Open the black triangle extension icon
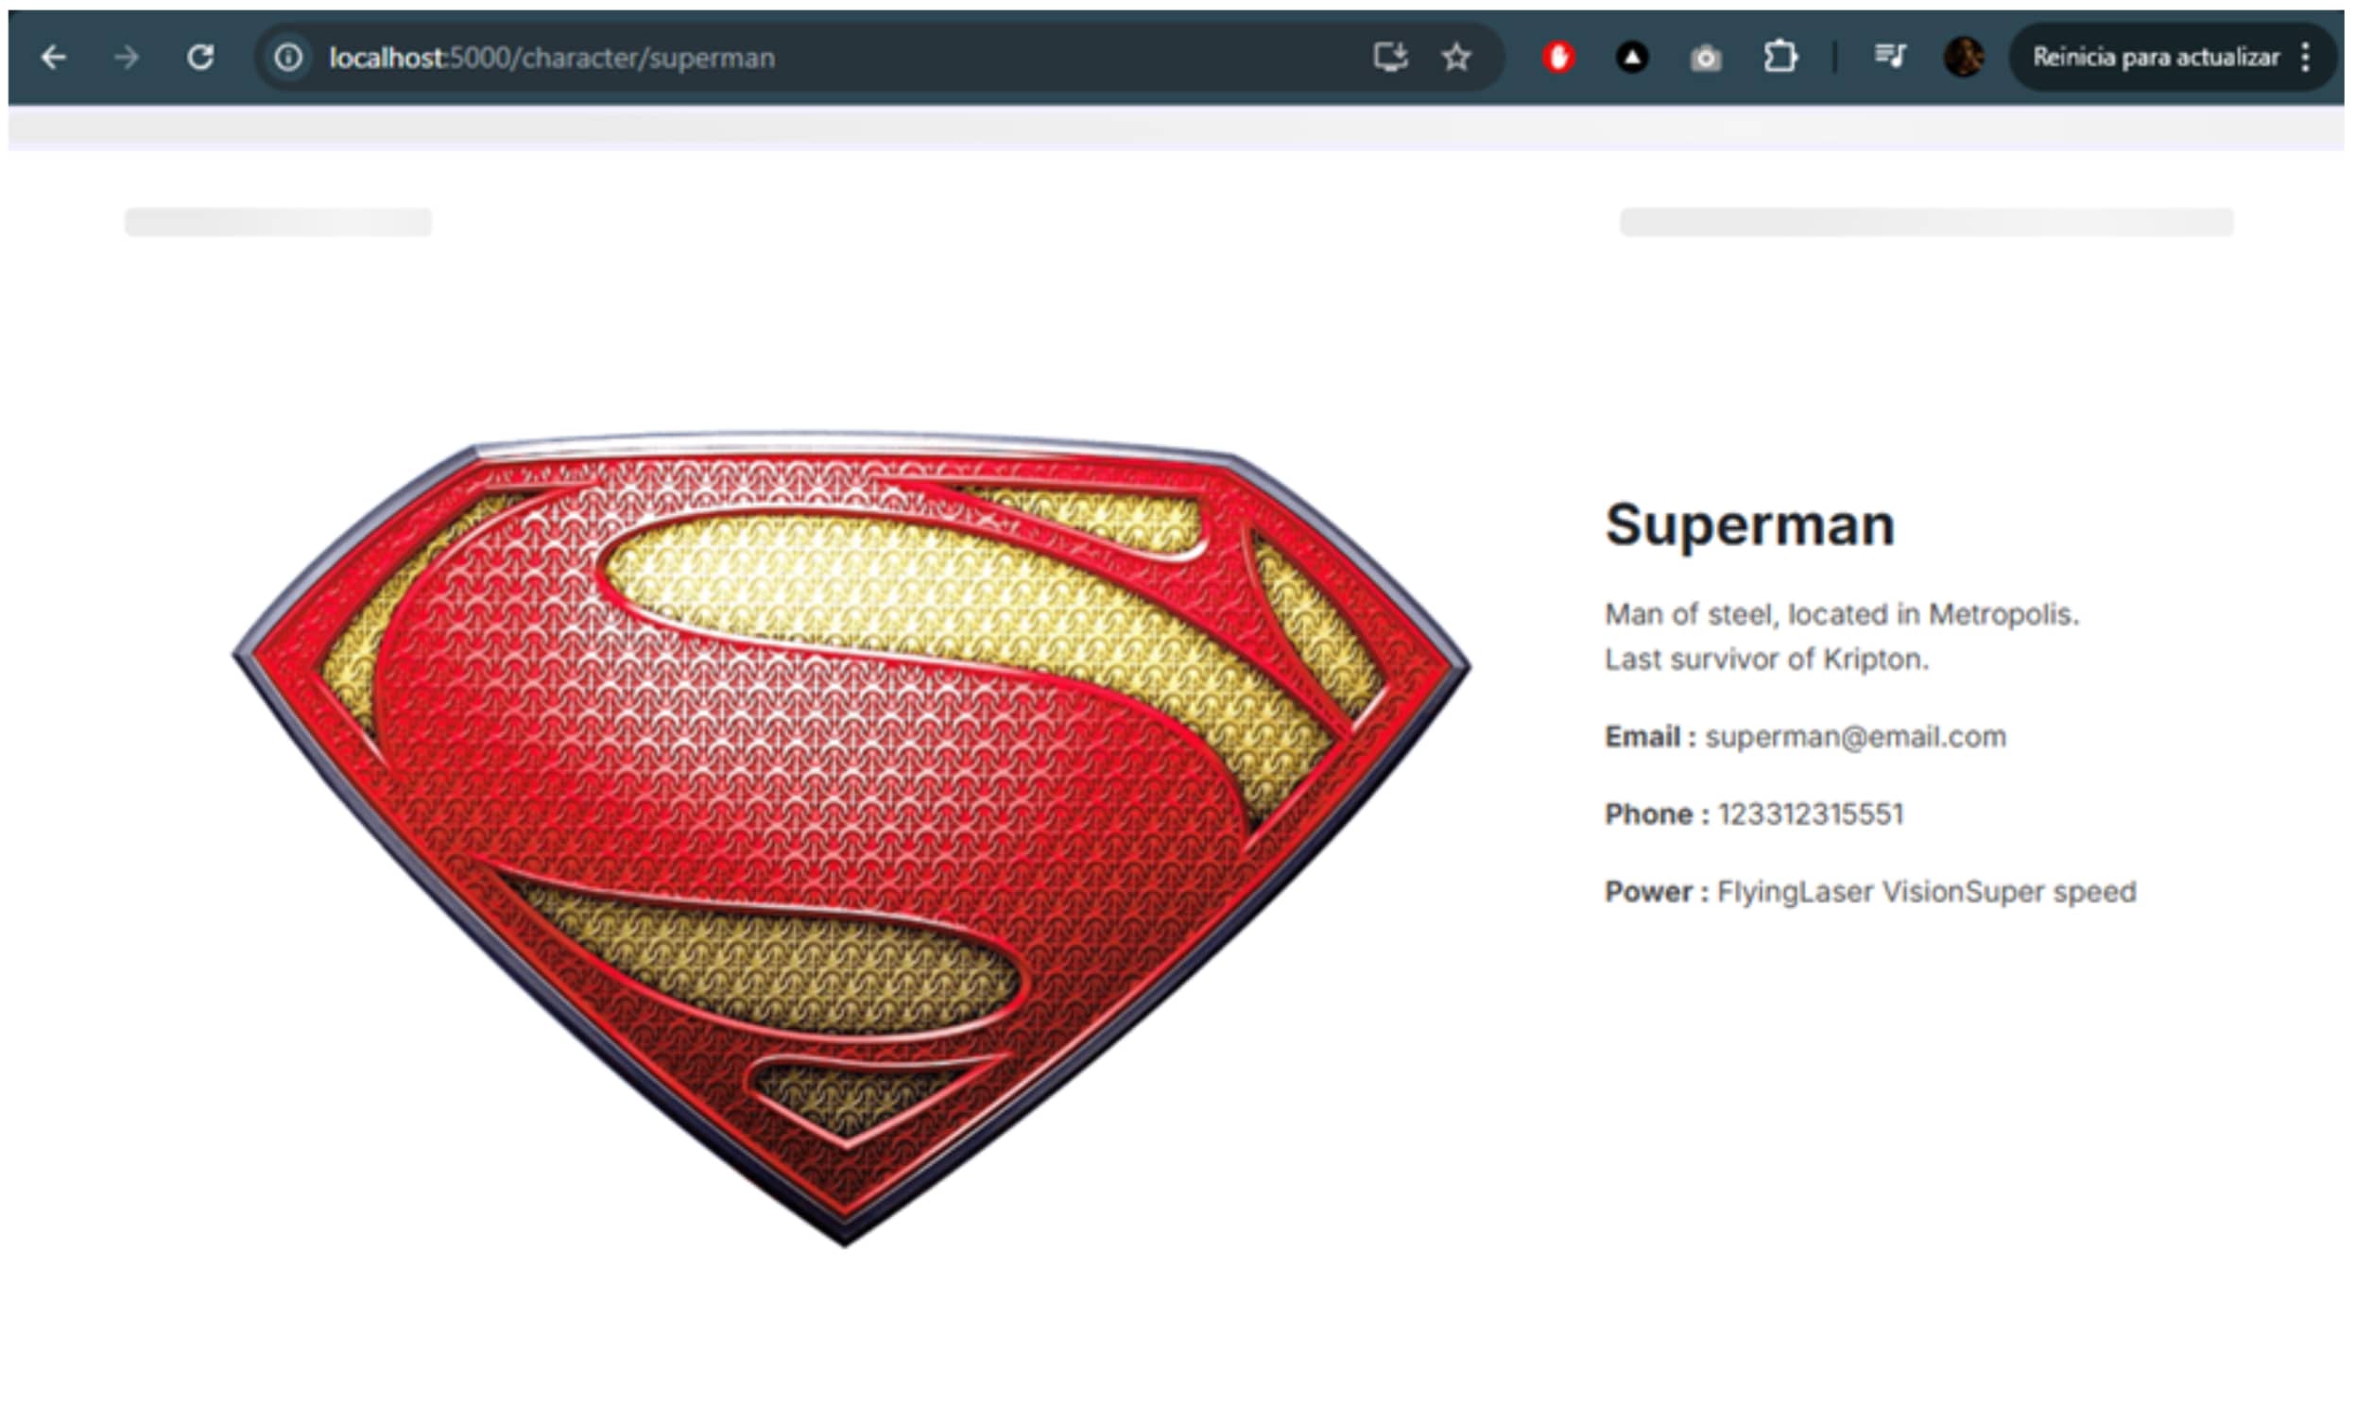 (x=1631, y=59)
